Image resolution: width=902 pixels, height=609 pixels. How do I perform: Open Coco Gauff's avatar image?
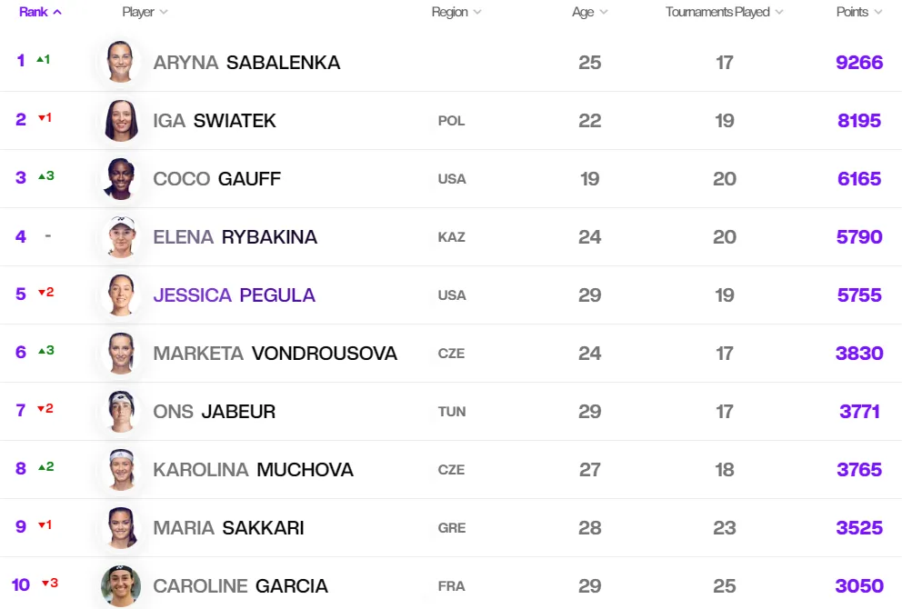120,178
